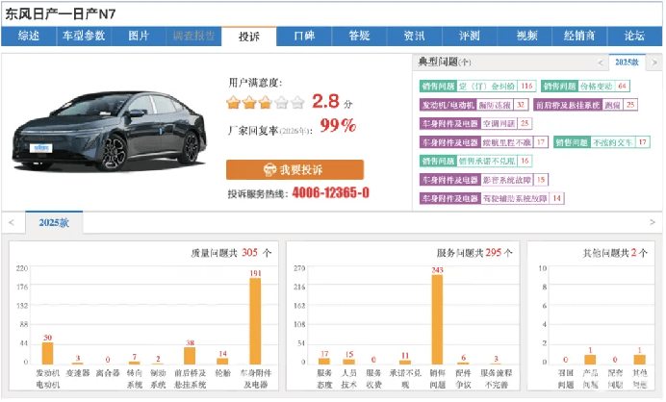Click the 我要投诉 orange complaint button
Viewport: 666px width, 402px height.
coord(295,169)
